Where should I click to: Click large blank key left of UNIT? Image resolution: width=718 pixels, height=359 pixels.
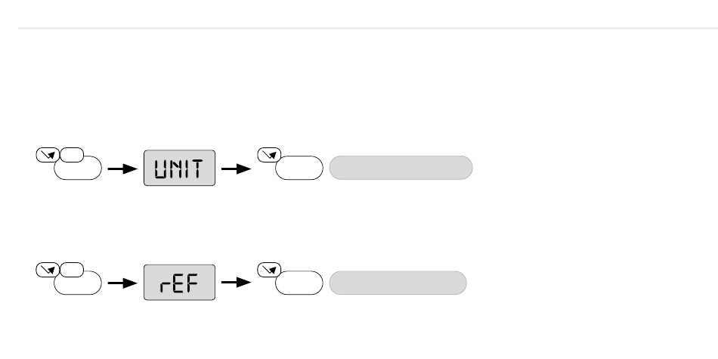click(78, 168)
